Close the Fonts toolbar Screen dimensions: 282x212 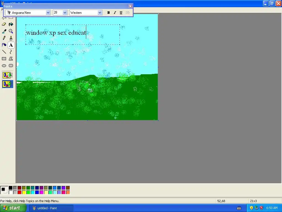[x=130, y=6]
